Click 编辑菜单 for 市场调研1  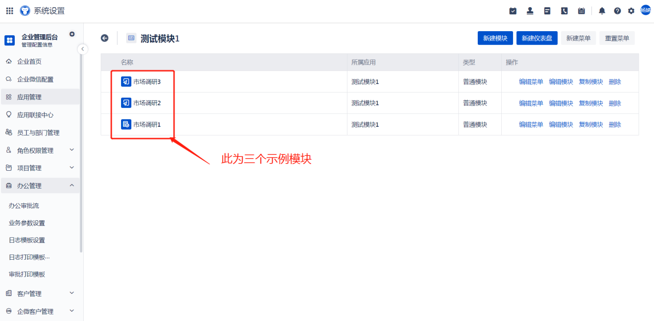[x=531, y=125]
